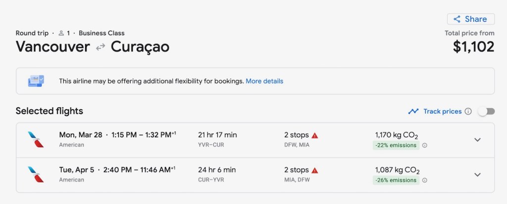Click info icon next to -26% emissions

pyautogui.click(x=425, y=180)
